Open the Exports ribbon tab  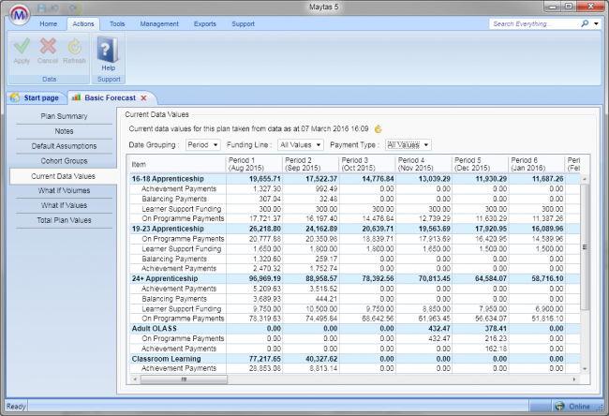[203, 22]
